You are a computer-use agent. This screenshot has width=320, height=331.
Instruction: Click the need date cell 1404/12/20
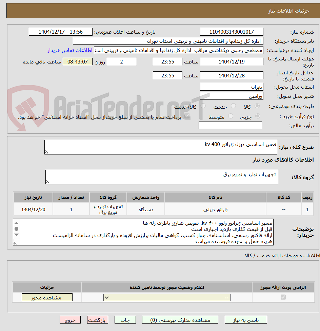pos(33,209)
